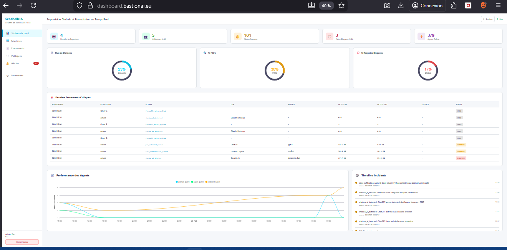507x250 pixels.
Task: Take a screenshot with the camera icon
Action: [x=387, y=5]
